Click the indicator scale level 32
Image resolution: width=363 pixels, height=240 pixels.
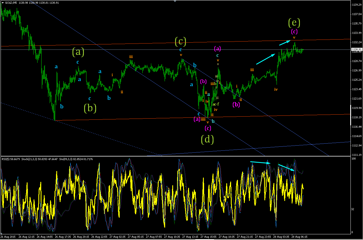coord(353,209)
